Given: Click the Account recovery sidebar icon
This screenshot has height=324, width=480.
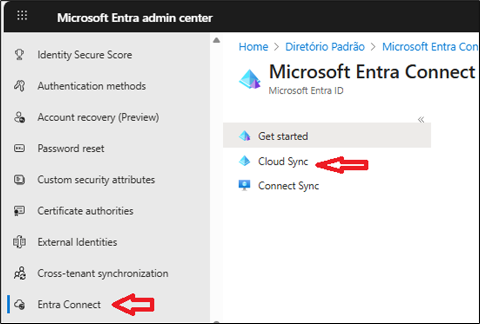Looking at the screenshot, I should (19, 118).
